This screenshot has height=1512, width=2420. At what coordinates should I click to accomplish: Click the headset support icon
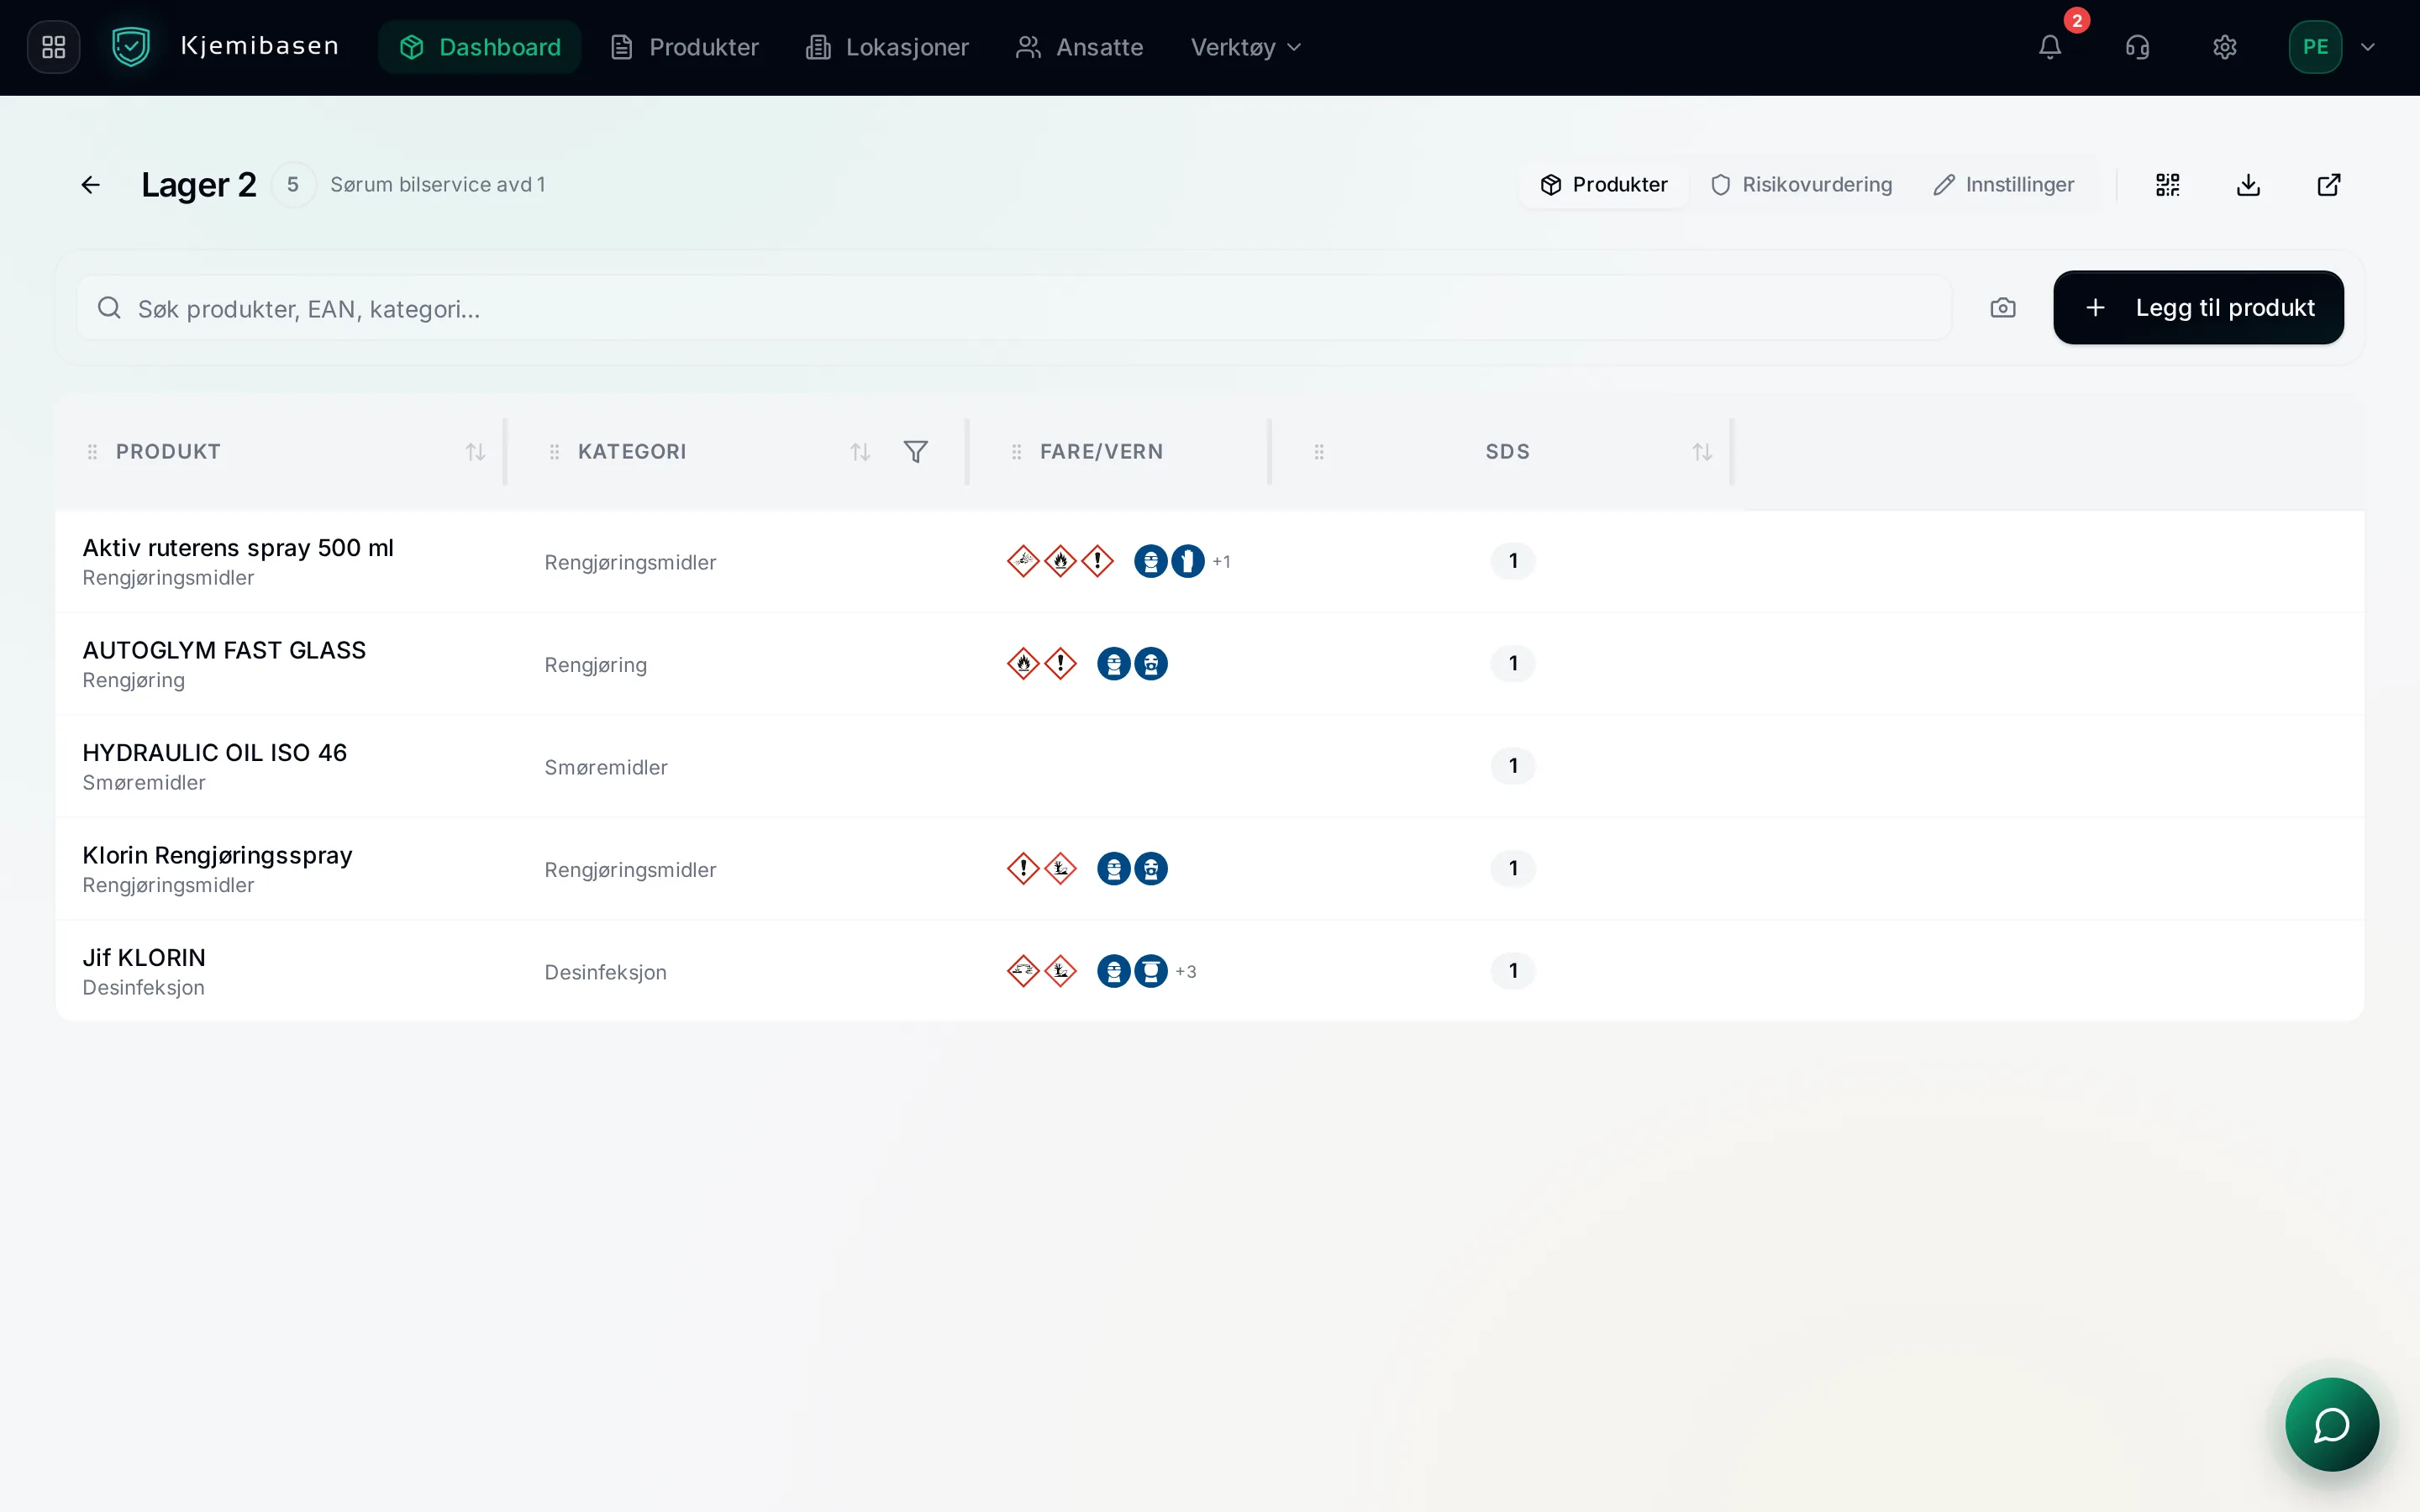tap(2137, 47)
